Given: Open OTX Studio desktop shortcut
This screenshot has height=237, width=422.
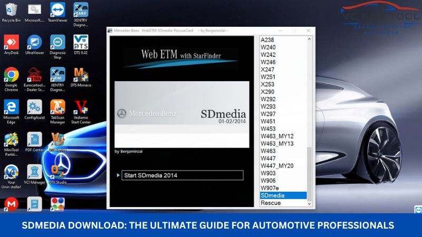Looking at the screenshot, I should (57, 174).
